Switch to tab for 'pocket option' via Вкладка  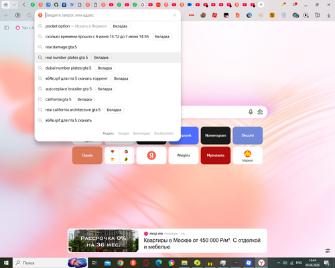click(120, 26)
